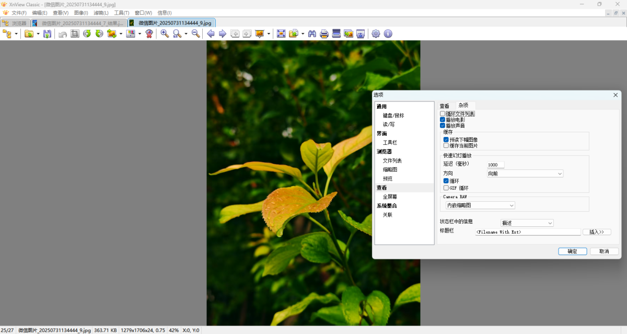Uncheck the 播放声音 checkbox
This screenshot has height=334, width=627.
click(x=443, y=125)
